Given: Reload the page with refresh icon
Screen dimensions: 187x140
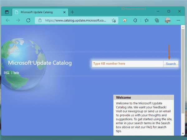Looking at the screenshot, I should point(28,20).
